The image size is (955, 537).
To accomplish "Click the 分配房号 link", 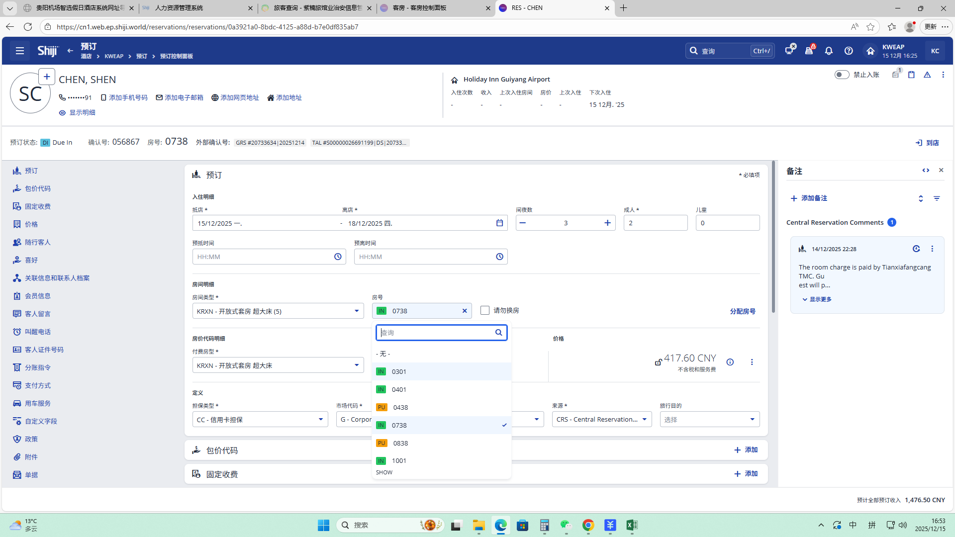I will 742,311.
